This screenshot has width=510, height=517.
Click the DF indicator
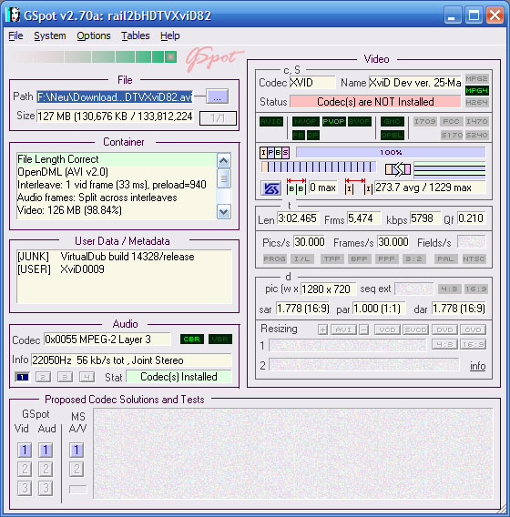coord(313,135)
